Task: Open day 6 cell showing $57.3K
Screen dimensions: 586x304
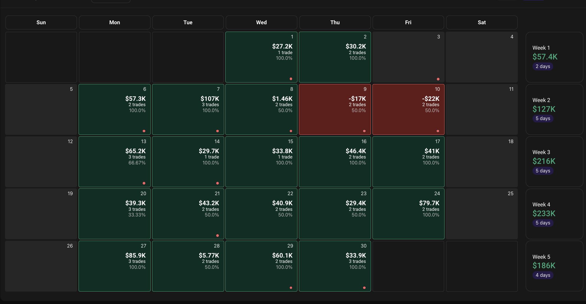Action: coord(115,109)
